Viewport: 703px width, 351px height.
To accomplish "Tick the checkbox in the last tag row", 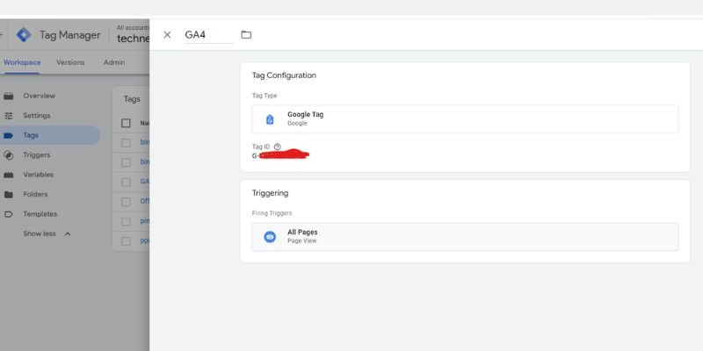I will [x=126, y=241].
